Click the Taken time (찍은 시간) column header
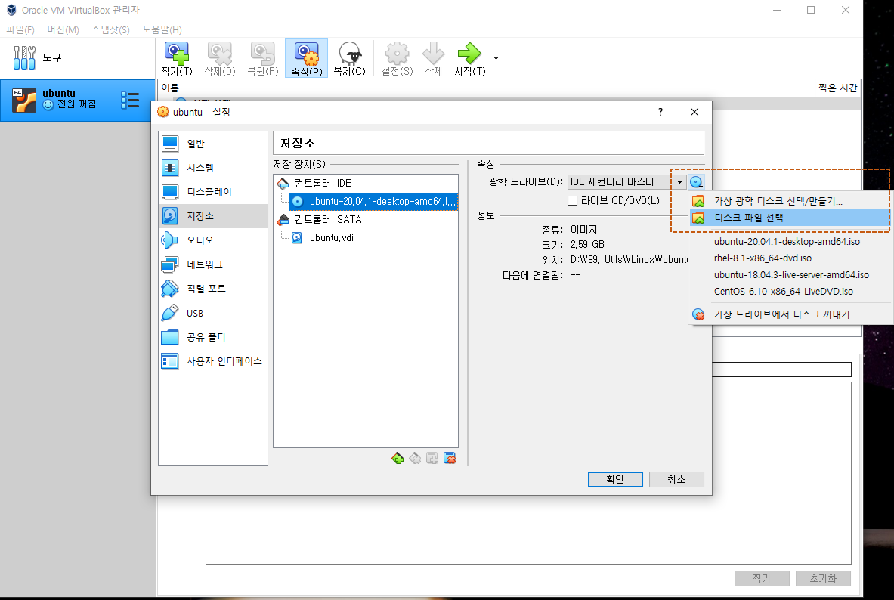The width and height of the screenshot is (894, 600). click(x=837, y=87)
